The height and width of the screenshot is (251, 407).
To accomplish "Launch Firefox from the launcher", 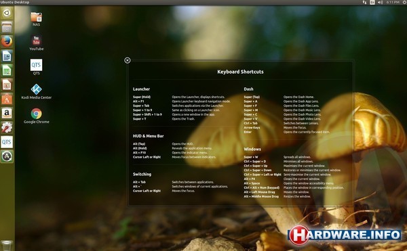I will (7, 41).
